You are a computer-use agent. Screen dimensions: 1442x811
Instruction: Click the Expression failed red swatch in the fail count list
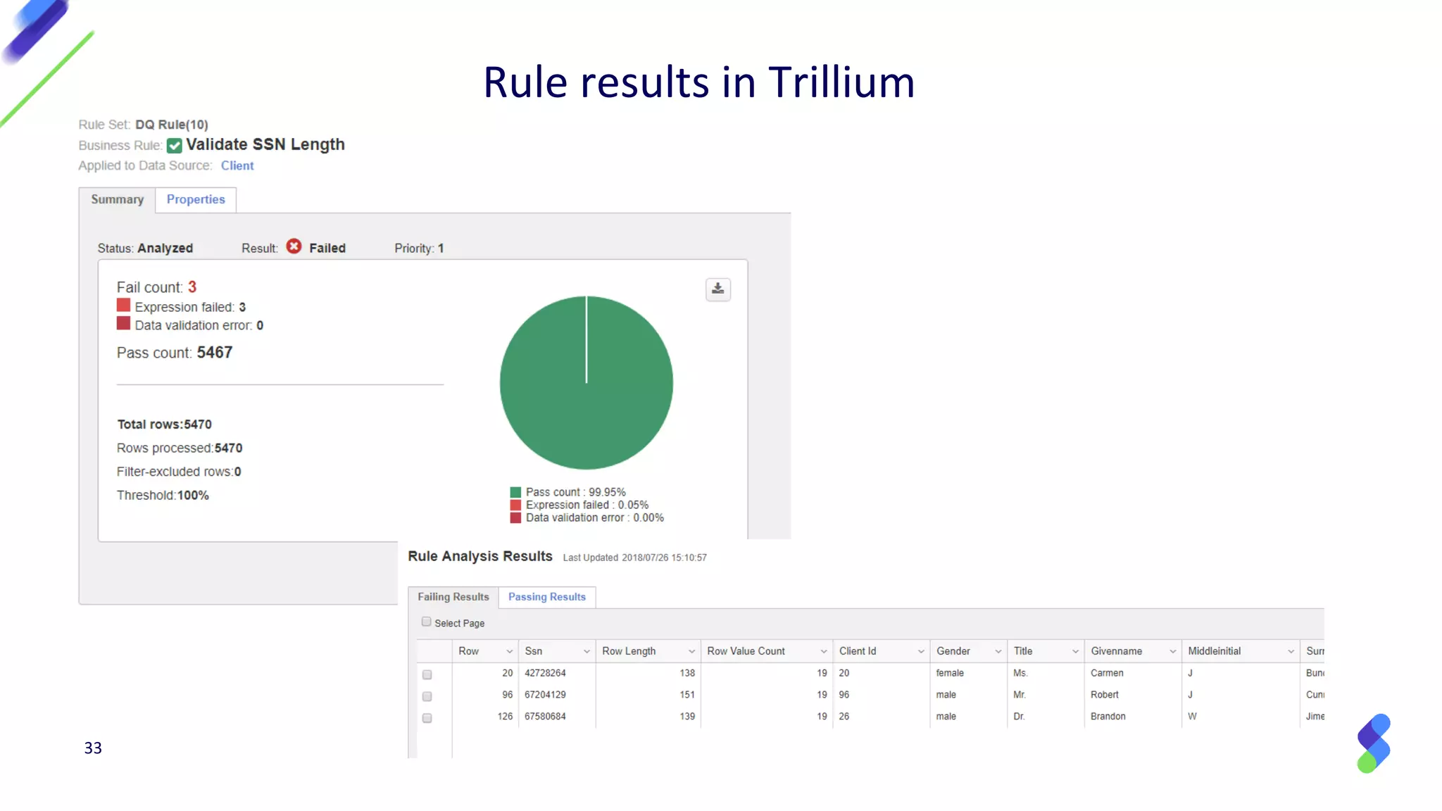click(123, 305)
